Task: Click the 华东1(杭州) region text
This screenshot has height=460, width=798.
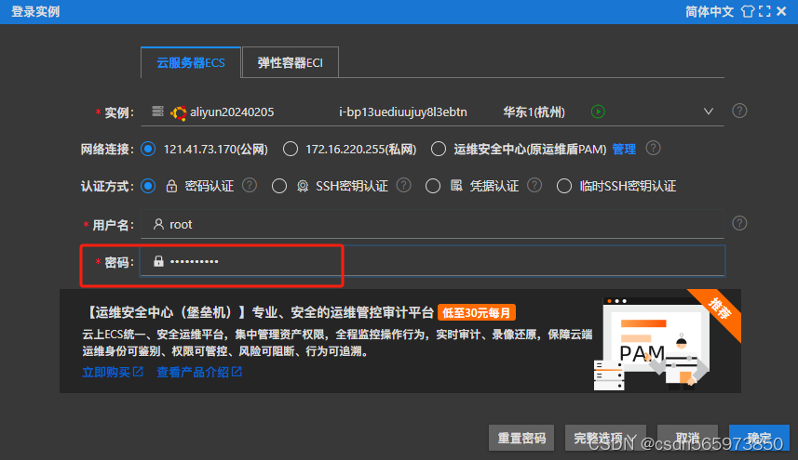Action: 534,112
